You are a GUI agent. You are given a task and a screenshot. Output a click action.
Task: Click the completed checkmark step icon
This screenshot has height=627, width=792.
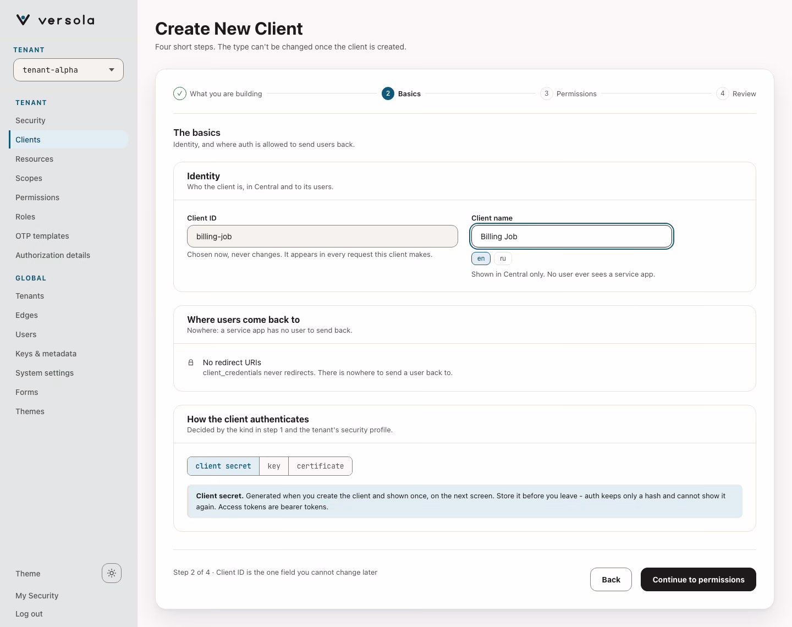[180, 94]
